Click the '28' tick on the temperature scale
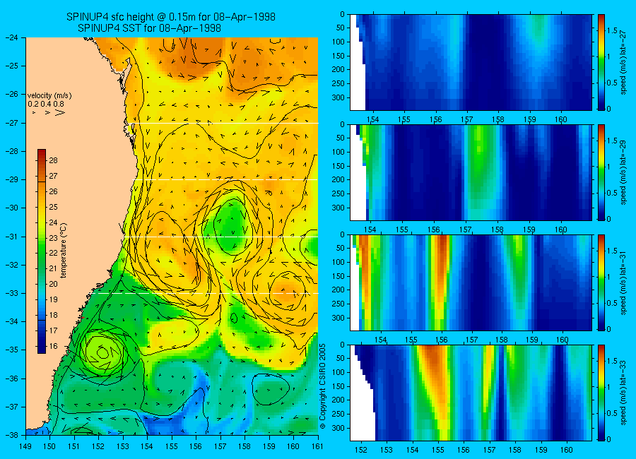Image resolution: width=636 pixels, height=459 pixels. coord(54,160)
